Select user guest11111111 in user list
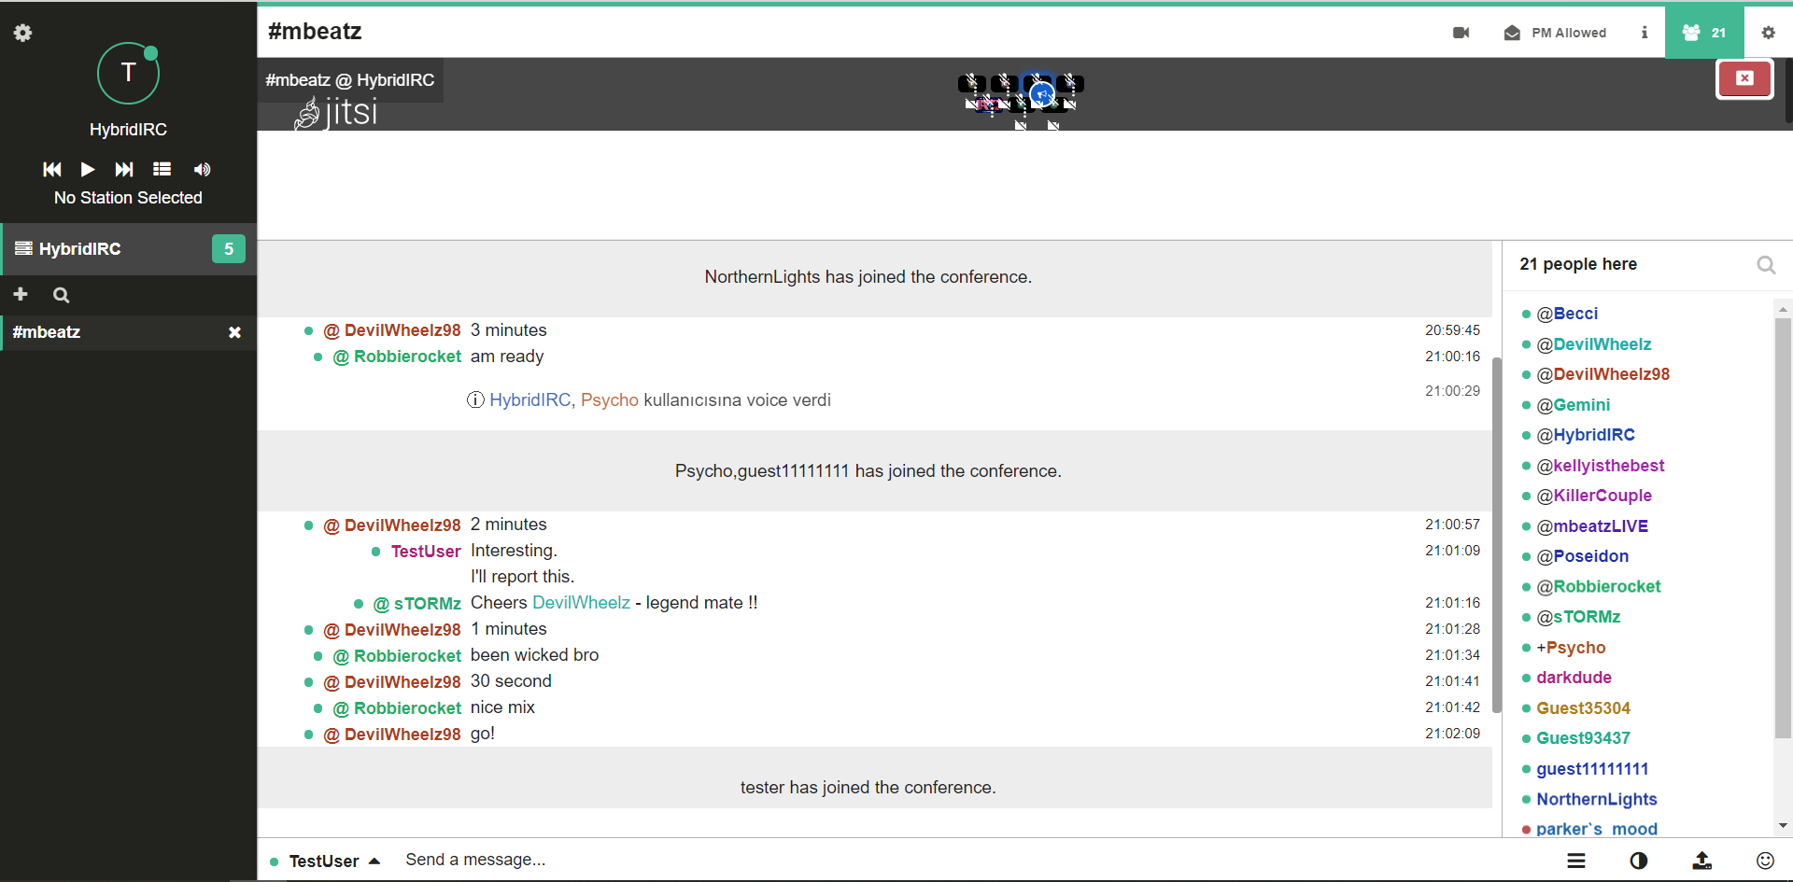Image resolution: width=1793 pixels, height=882 pixels. click(x=1593, y=769)
